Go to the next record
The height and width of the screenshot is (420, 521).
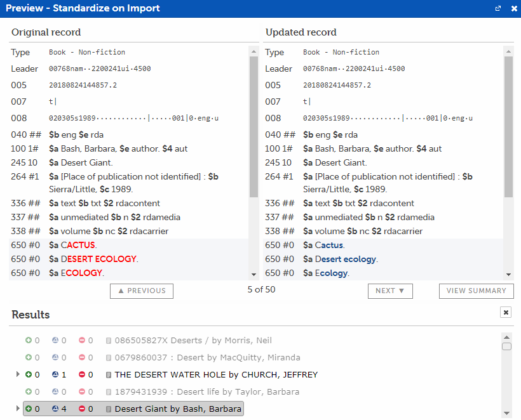coord(390,291)
